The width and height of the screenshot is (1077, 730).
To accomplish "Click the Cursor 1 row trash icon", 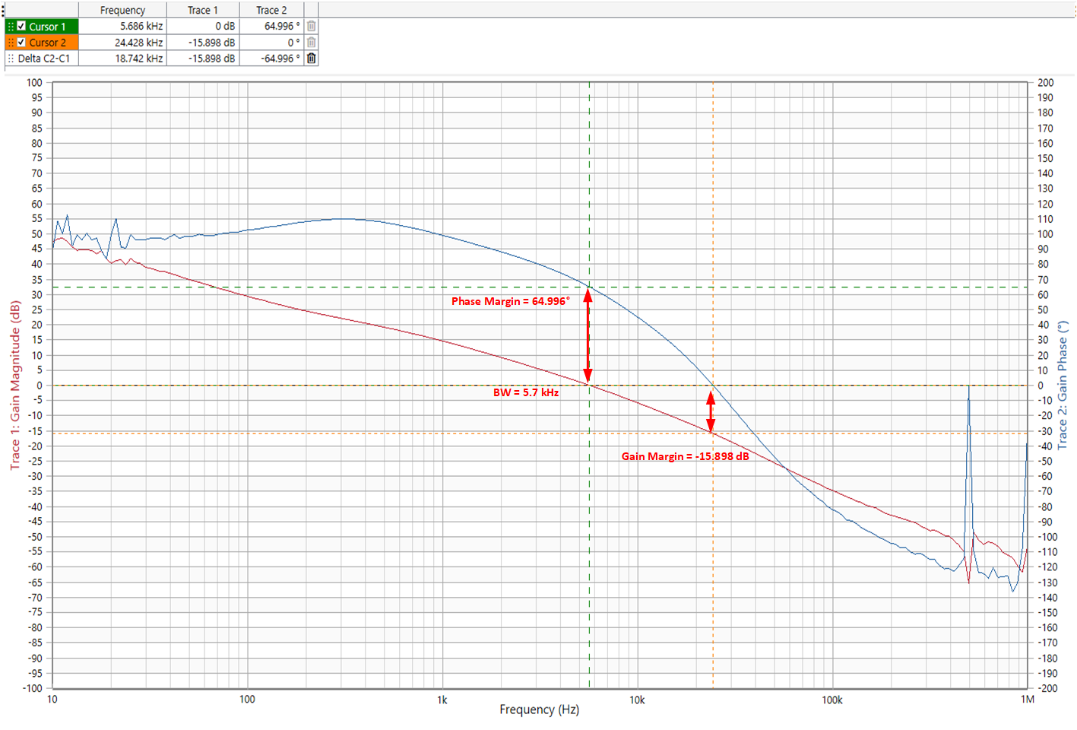I will (x=311, y=26).
